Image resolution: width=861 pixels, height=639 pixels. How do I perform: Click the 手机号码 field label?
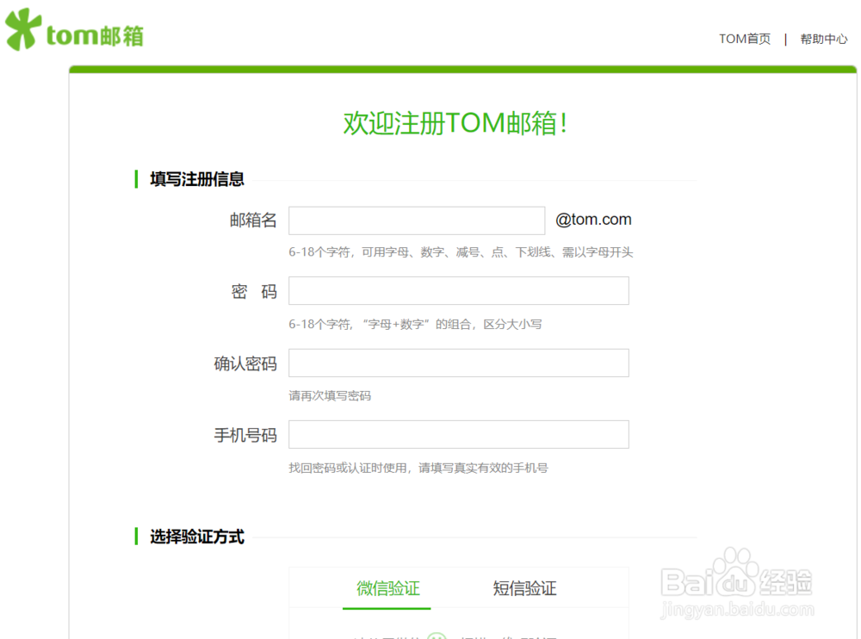[245, 435]
